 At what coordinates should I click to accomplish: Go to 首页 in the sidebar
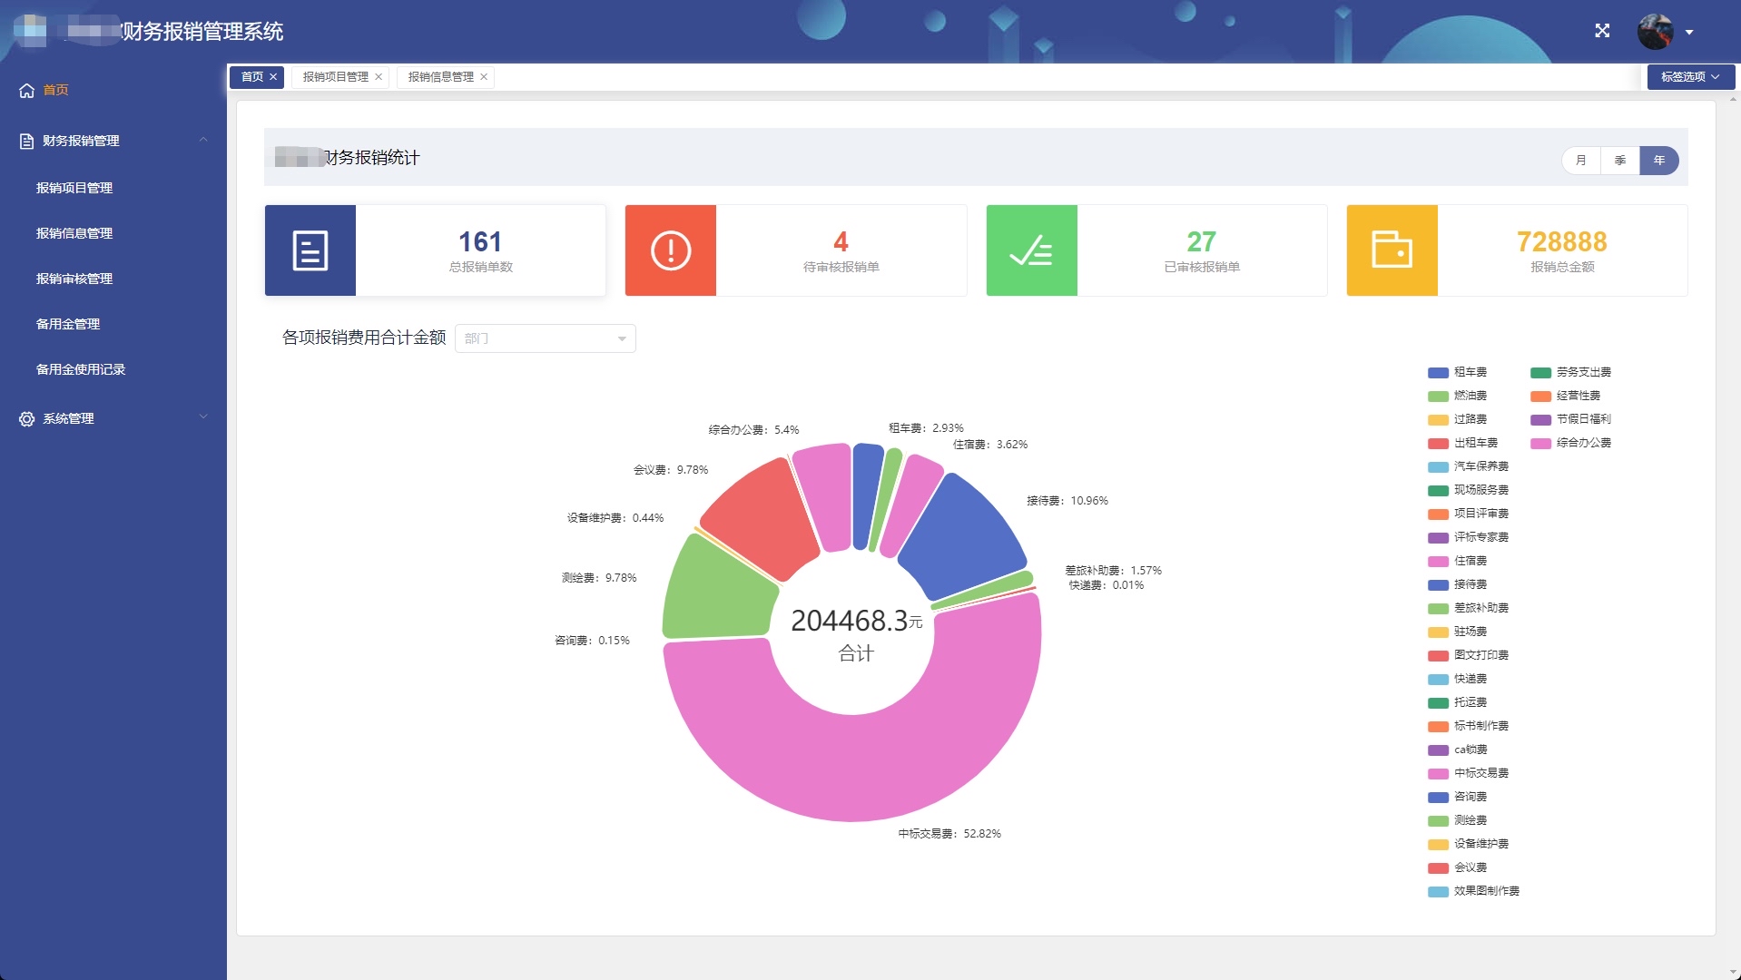tap(55, 90)
